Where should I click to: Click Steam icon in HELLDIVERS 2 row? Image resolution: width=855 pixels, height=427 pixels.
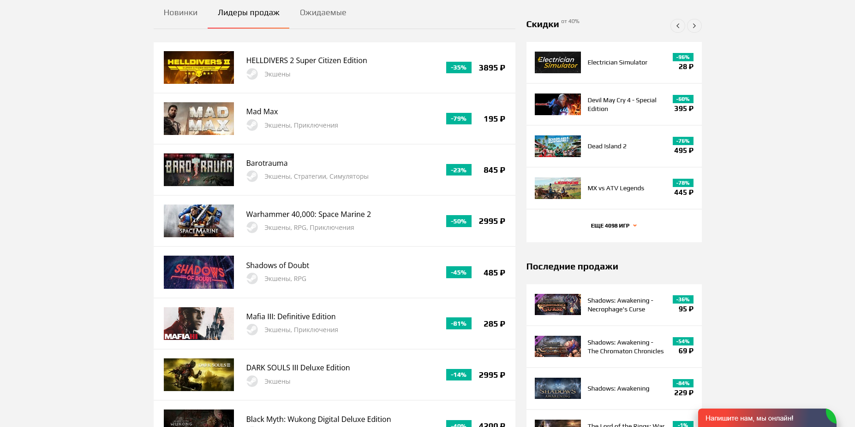[252, 74]
